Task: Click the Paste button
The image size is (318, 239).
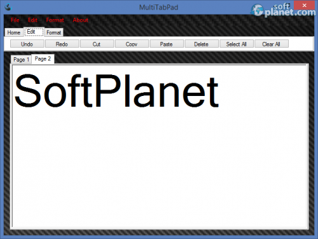Action: click(167, 44)
